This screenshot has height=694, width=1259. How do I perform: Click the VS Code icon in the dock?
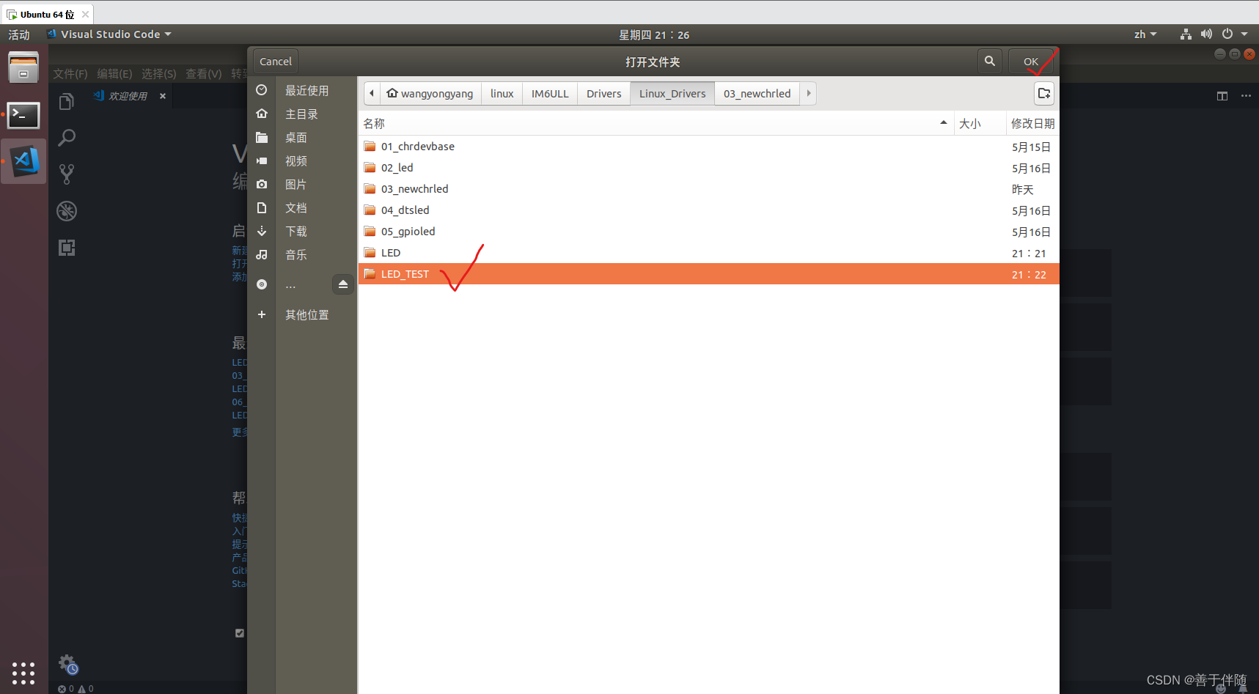tap(24, 161)
